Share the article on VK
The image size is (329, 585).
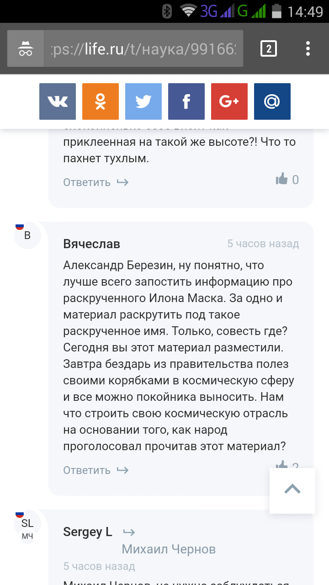click(x=58, y=101)
